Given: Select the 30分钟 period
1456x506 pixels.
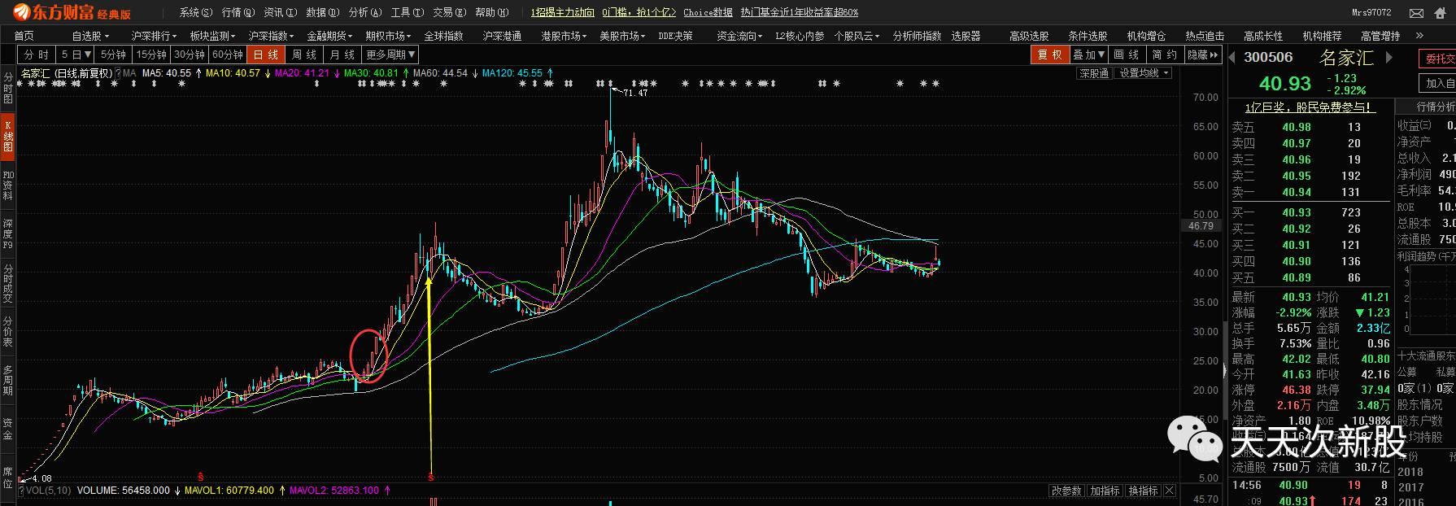Looking at the screenshot, I should [x=189, y=55].
